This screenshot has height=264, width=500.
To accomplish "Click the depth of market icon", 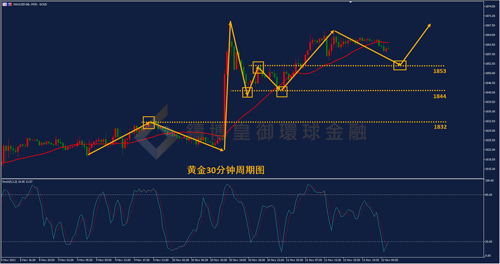I will pos(9,4).
